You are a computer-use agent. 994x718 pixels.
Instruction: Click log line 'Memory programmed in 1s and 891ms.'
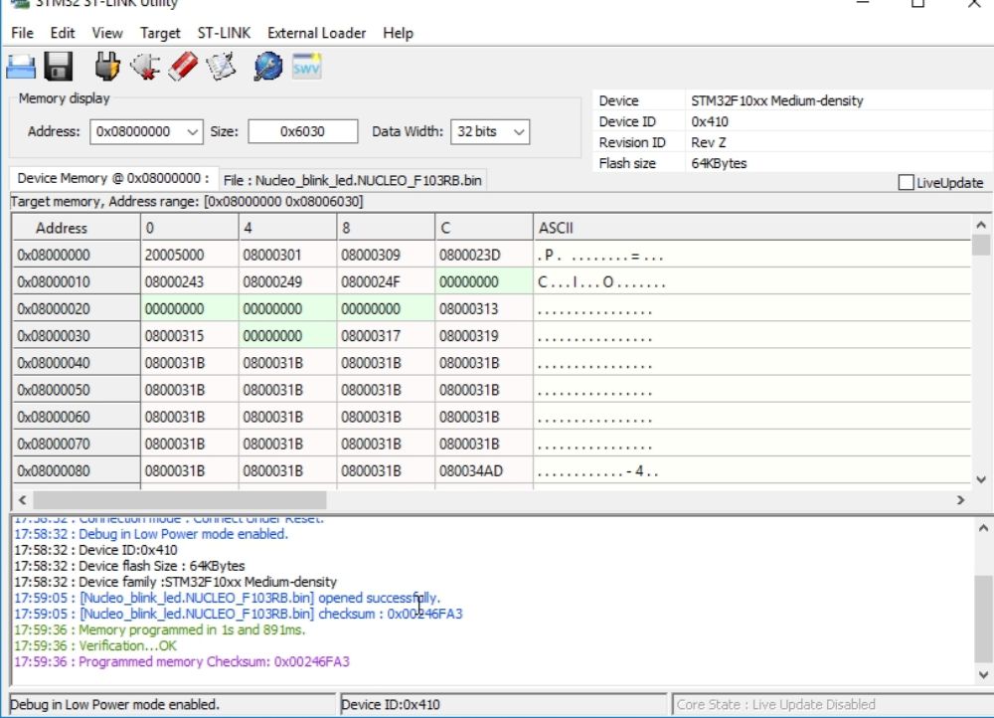coord(160,629)
